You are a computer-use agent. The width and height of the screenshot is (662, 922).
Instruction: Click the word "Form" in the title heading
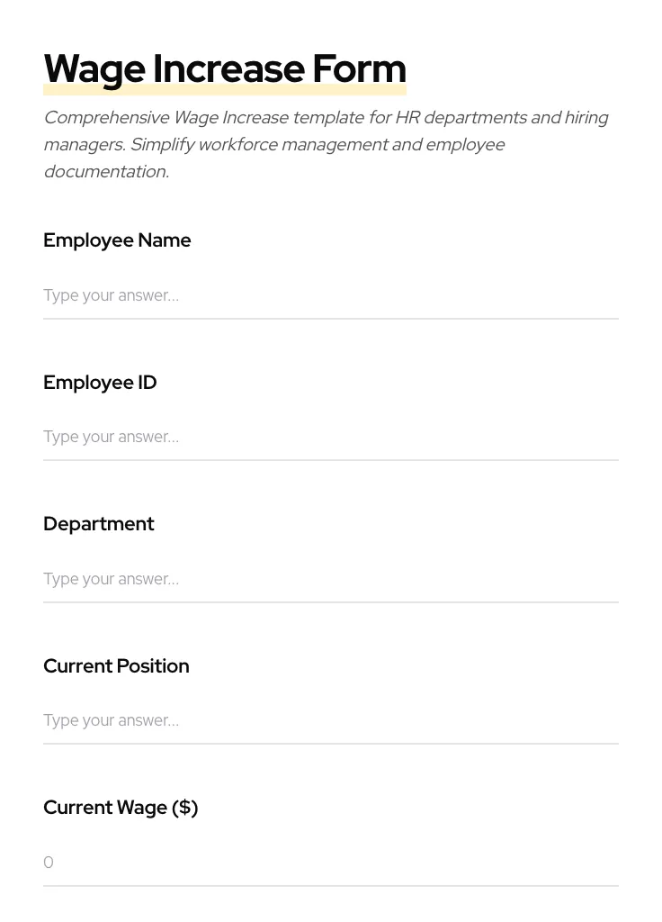pos(359,69)
